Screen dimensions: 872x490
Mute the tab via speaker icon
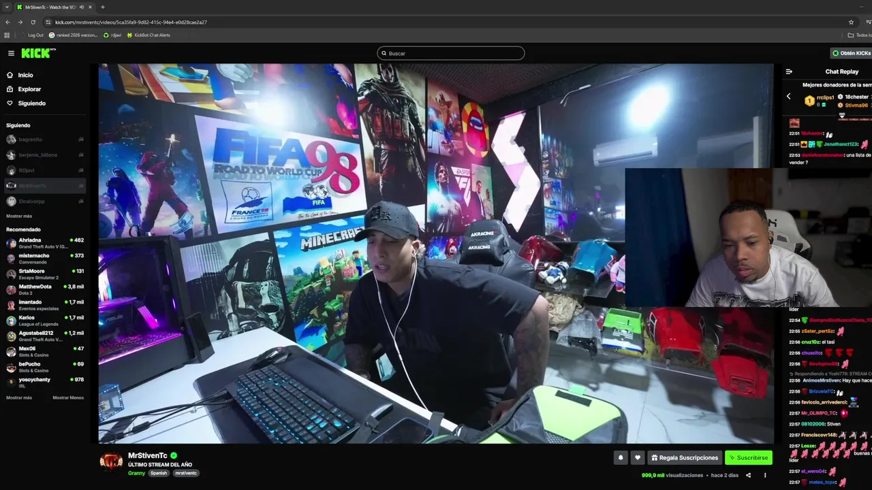click(x=82, y=7)
